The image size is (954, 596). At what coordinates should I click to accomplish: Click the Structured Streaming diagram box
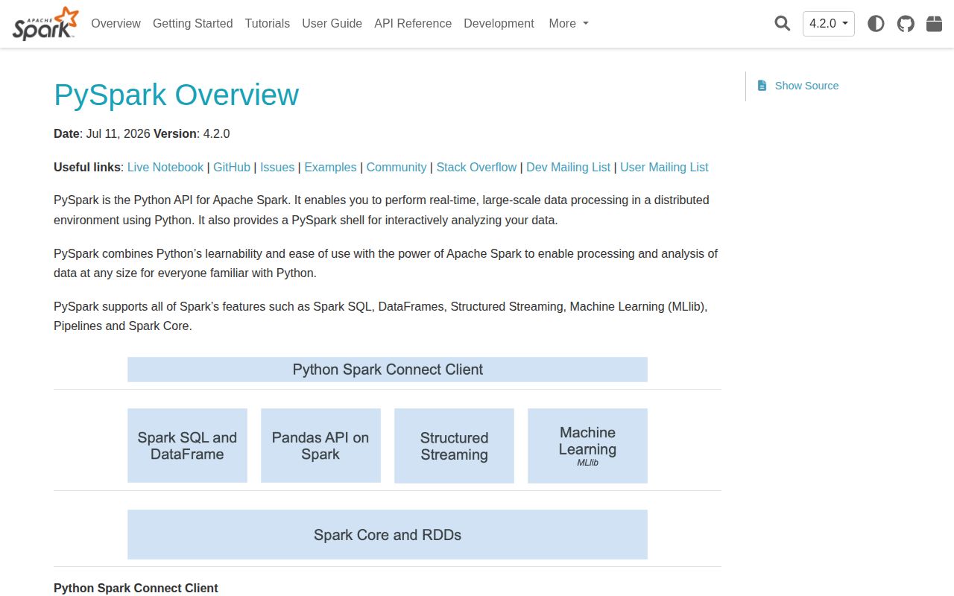(x=454, y=446)
